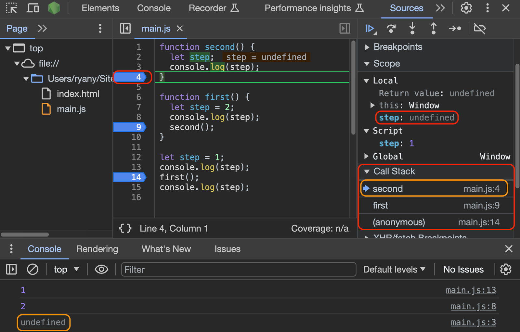Toggle the device toolbar

click(32, 8)
